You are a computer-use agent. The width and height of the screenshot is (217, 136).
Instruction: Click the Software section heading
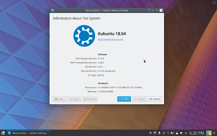click(x=102, y=54)
